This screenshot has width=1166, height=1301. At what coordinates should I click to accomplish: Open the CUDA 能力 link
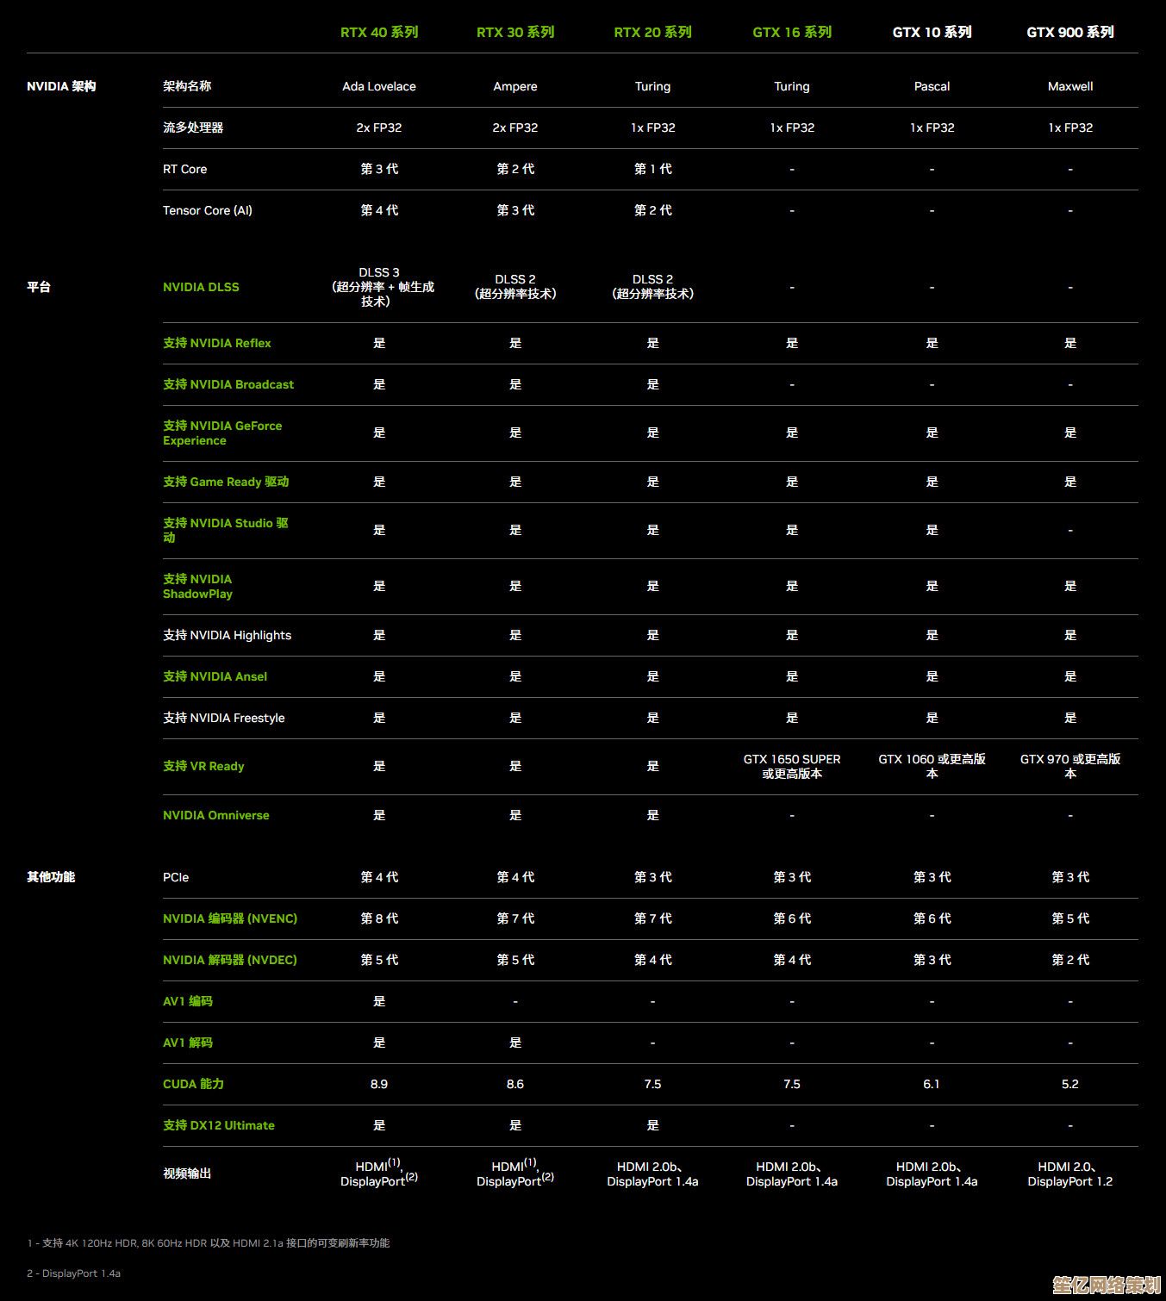[x=194, y=1084]
